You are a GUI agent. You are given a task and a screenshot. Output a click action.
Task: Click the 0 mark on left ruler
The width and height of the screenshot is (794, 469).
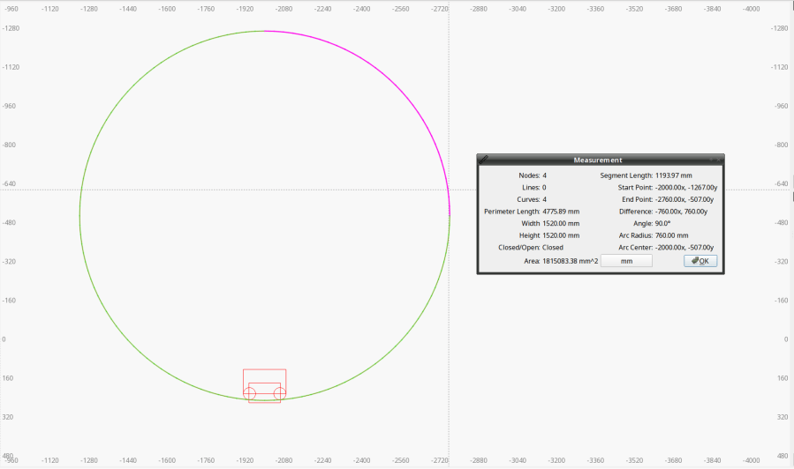(x=4, y=339)
